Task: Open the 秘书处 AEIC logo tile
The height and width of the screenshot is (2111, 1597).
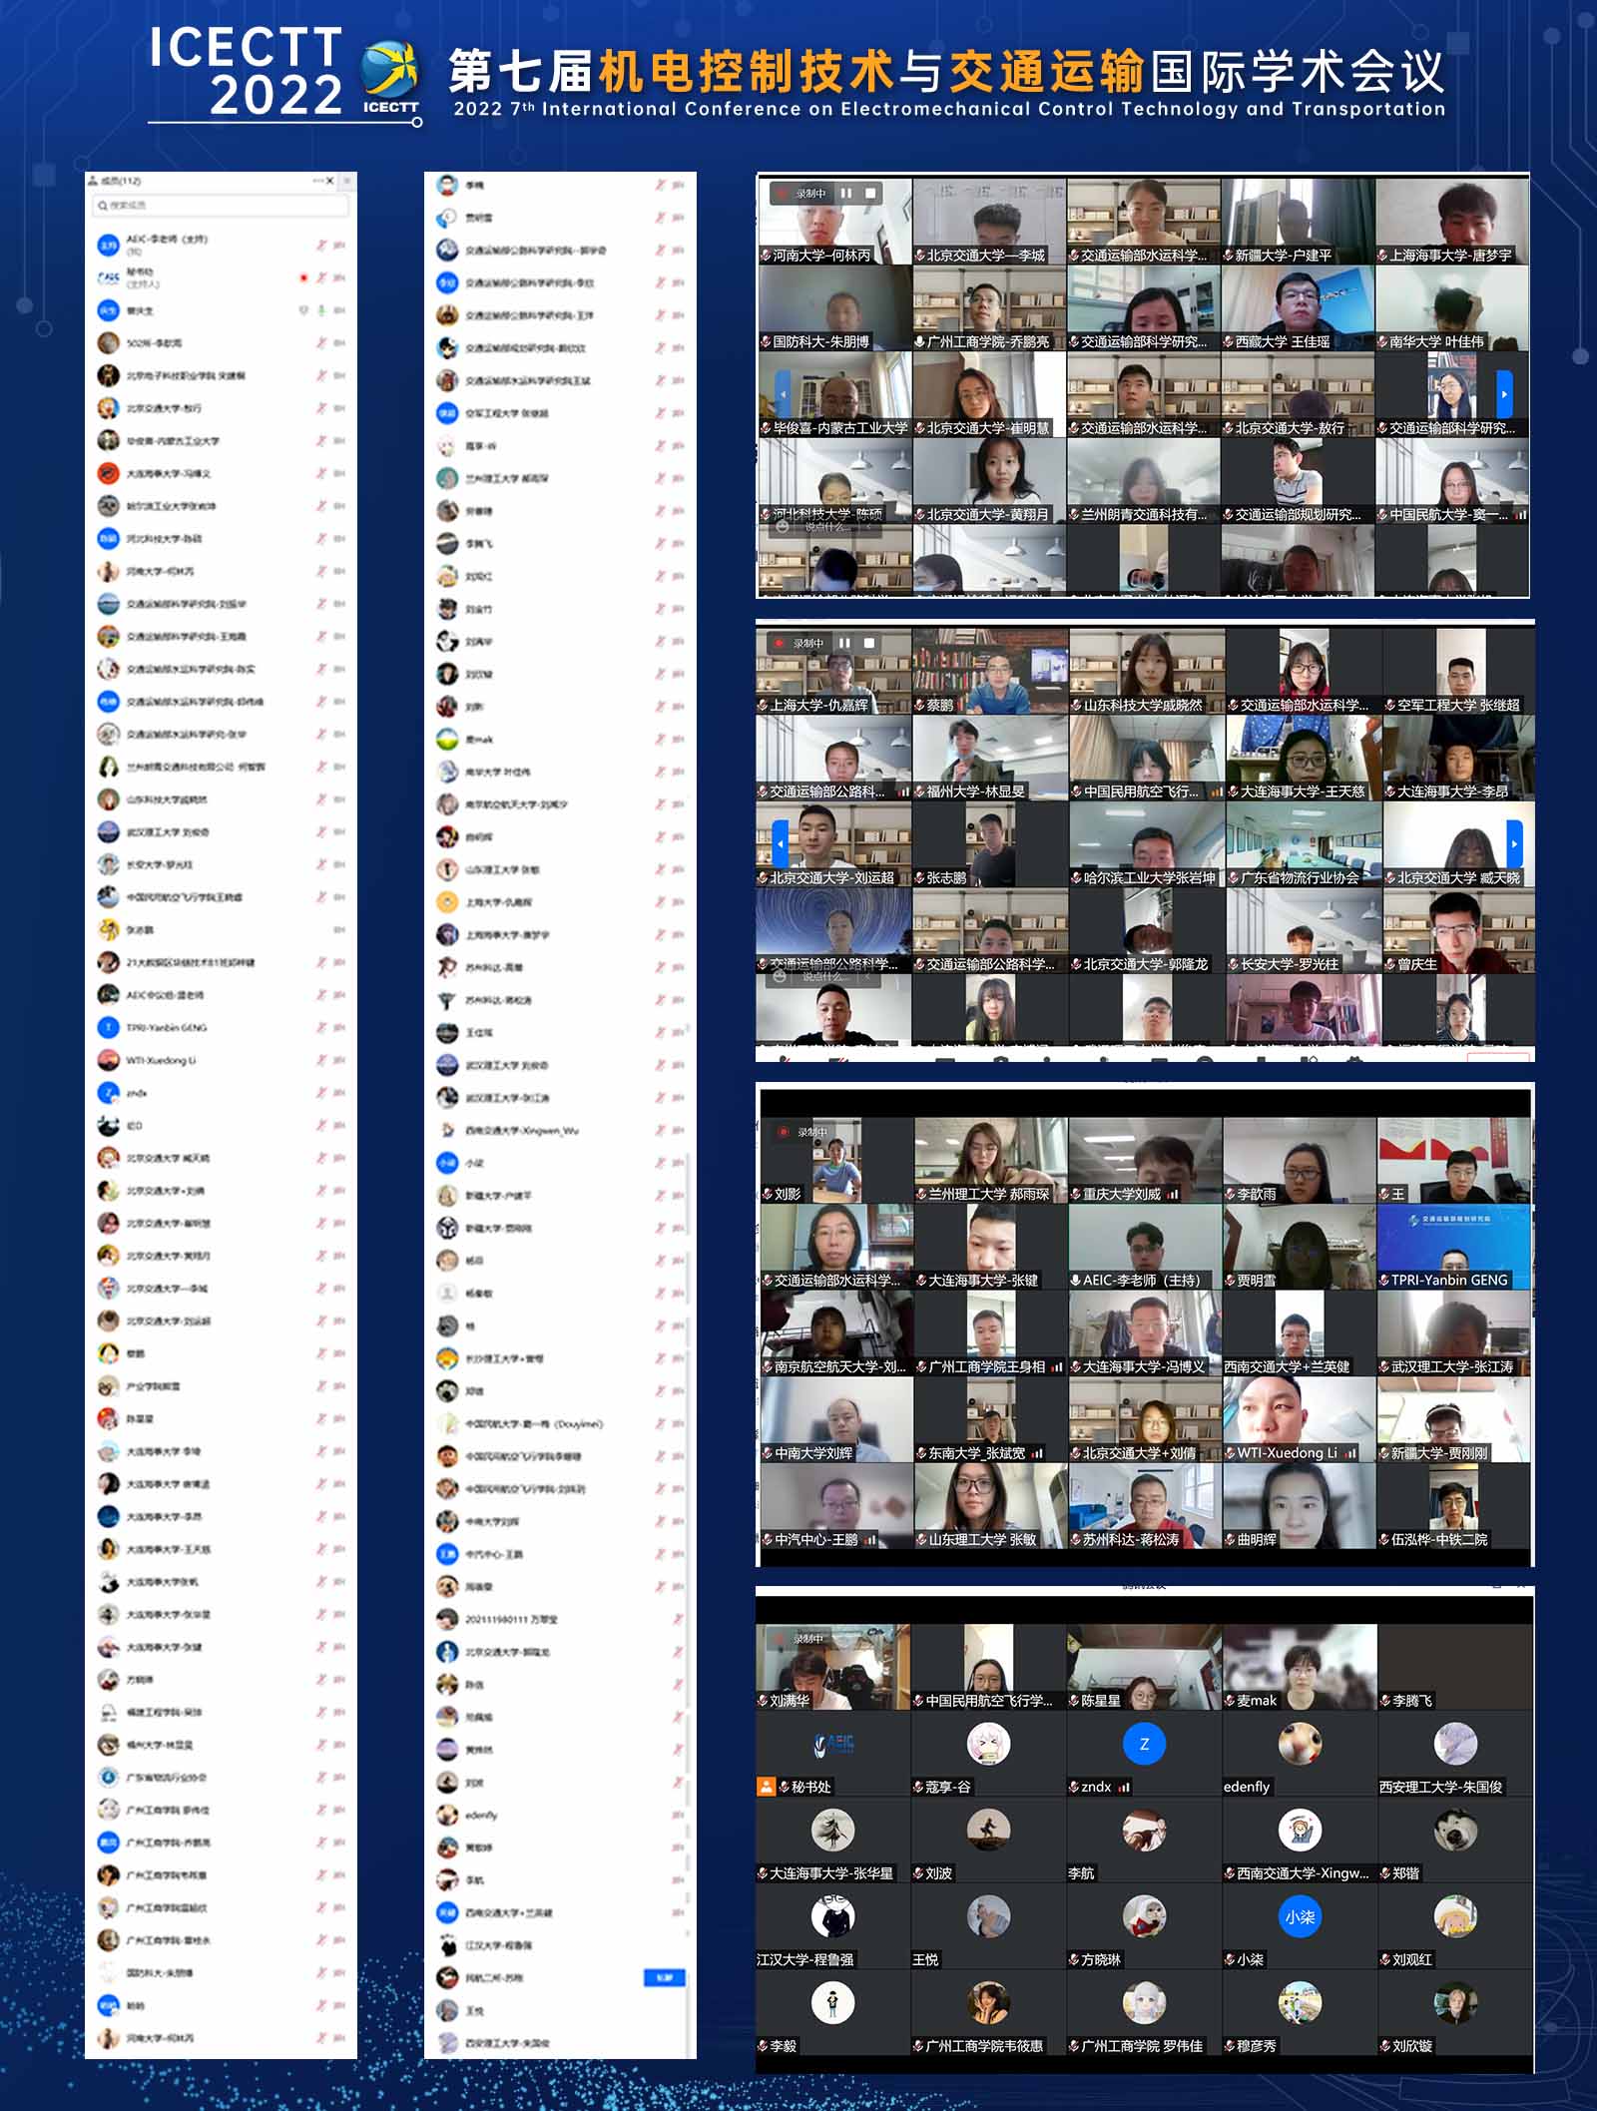Action: tap(833, 1745)
